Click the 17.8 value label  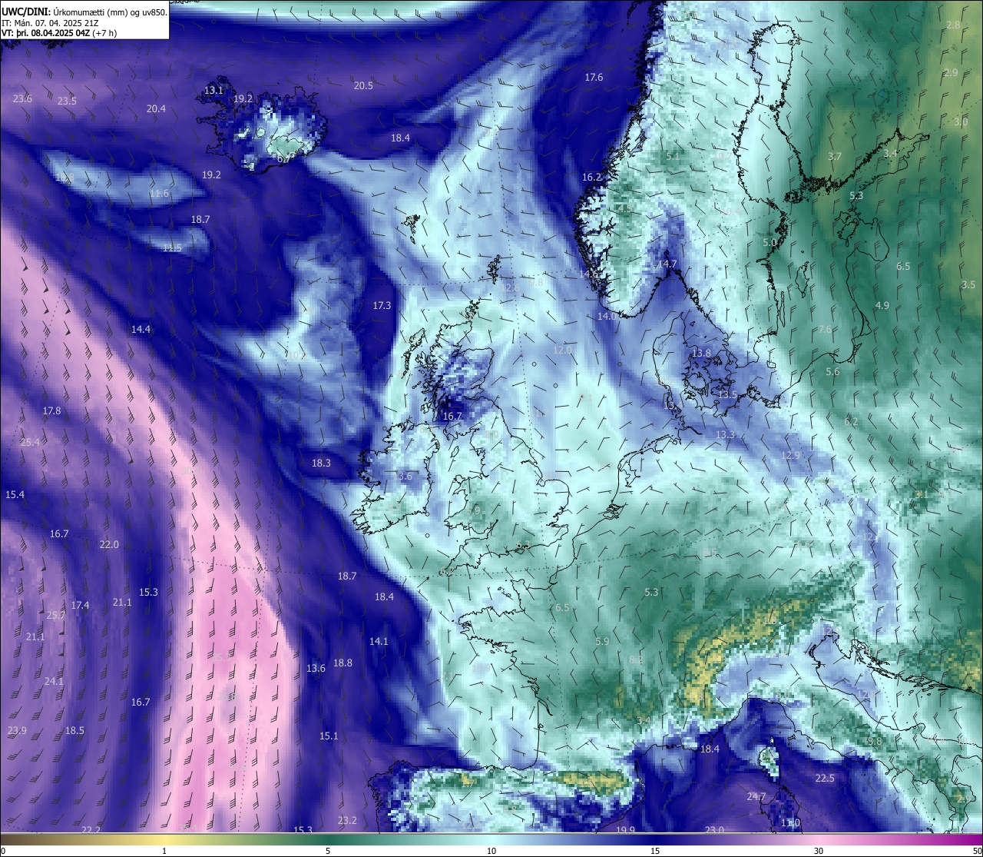coord(51,411)
